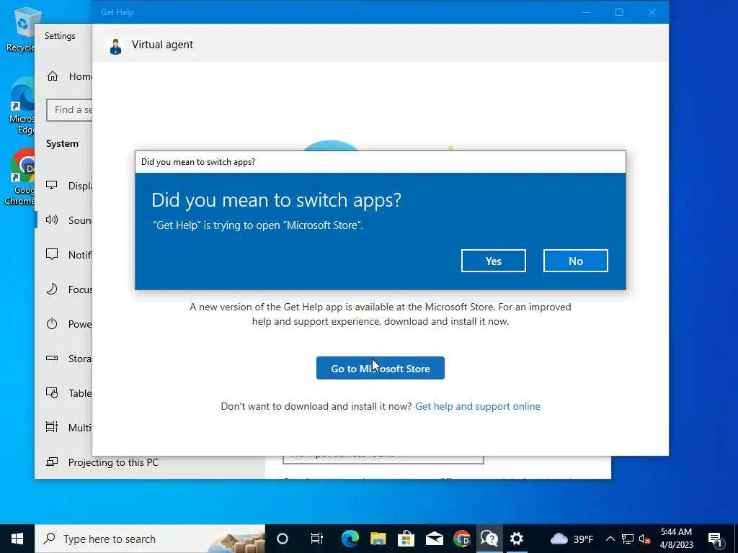
Task: Select Notifications icon in Settings sidebar
Action: click(52, 254)
